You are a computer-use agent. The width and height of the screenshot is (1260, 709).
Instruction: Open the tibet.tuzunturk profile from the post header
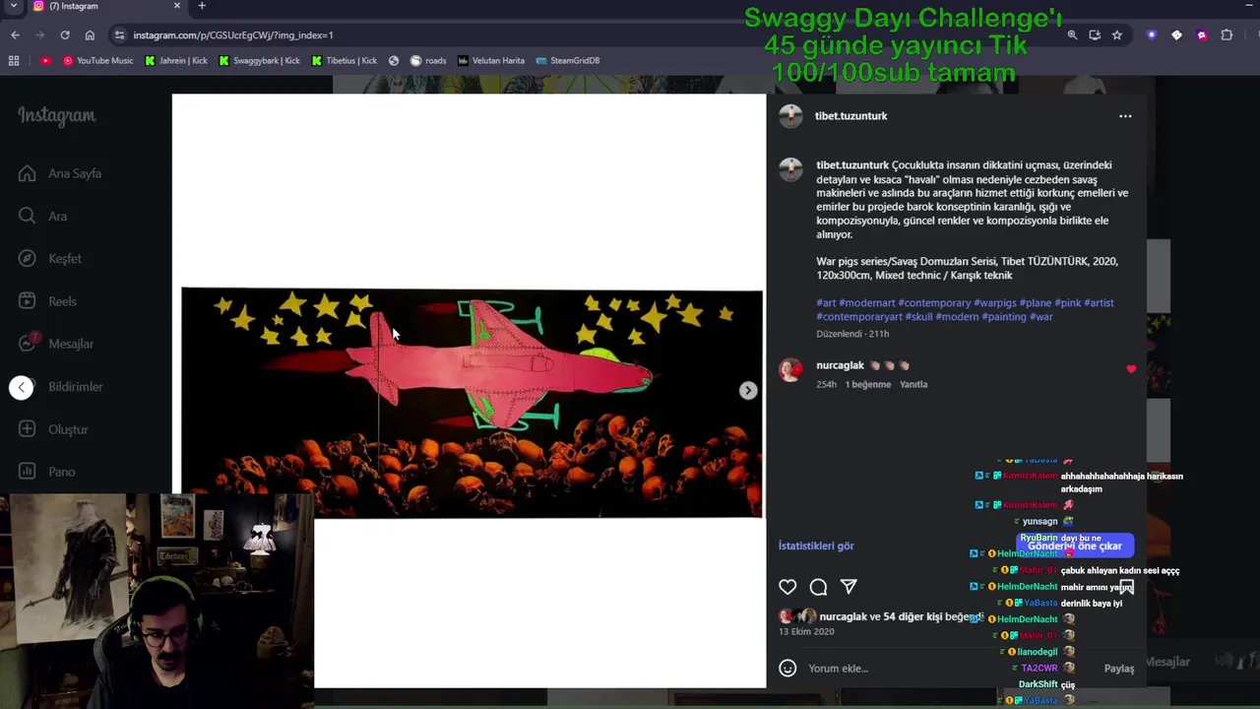(x=850, y=116)
